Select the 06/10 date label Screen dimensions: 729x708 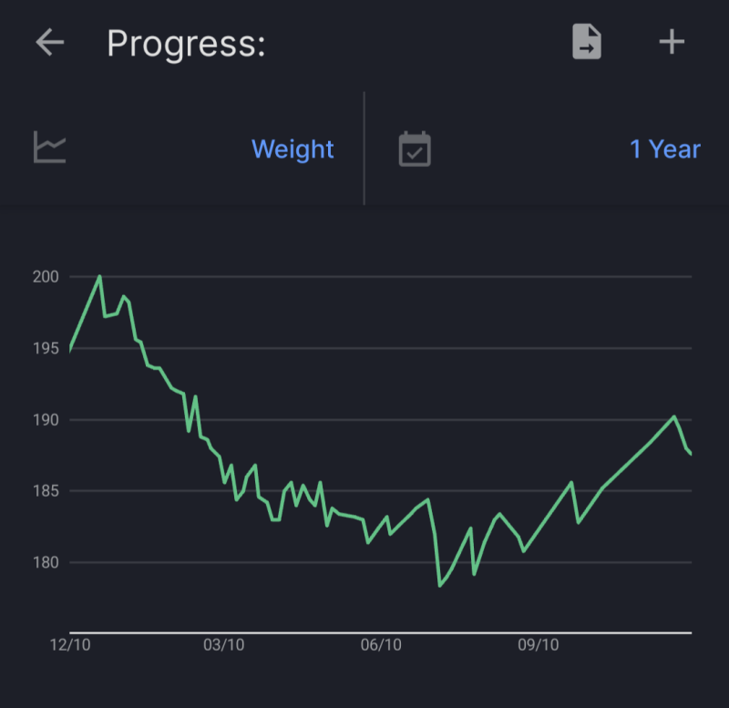pos(381,645)
